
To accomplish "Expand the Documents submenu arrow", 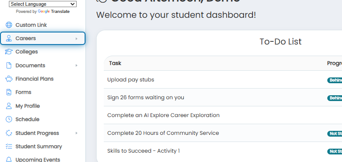I will point(76,65).
